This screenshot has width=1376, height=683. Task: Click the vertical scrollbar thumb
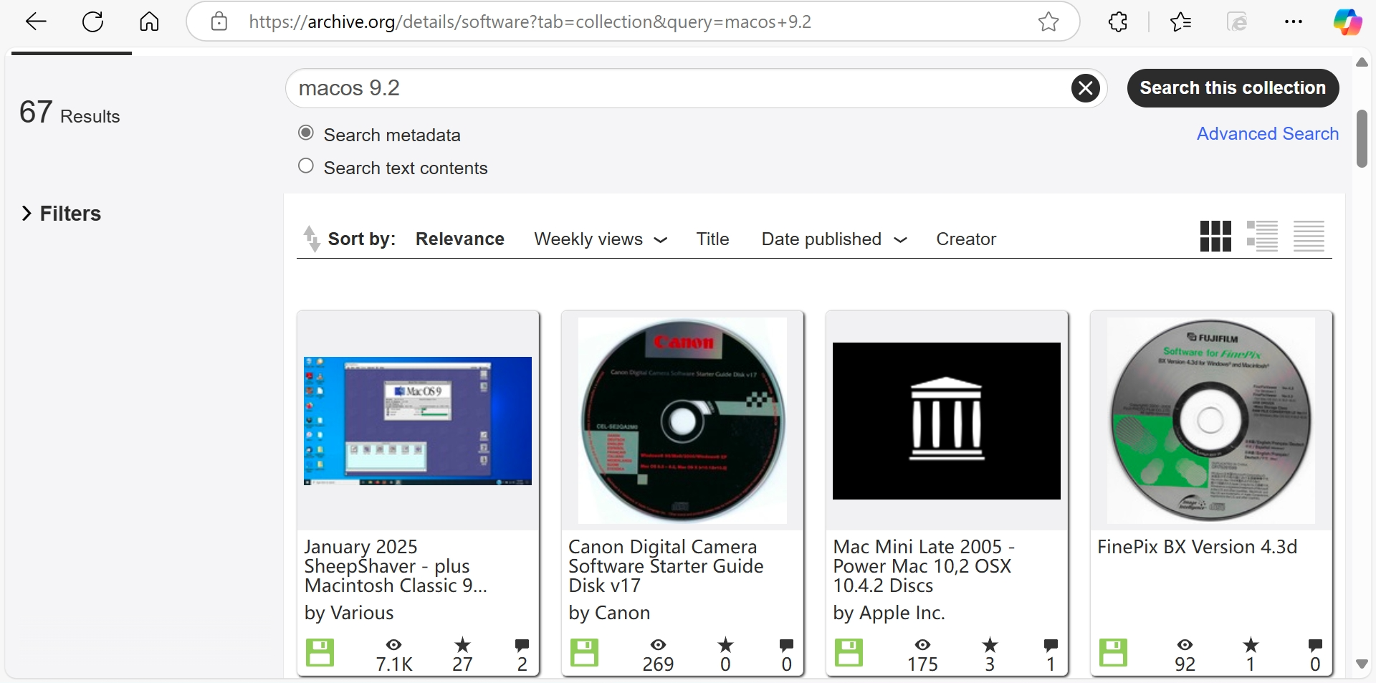[1362, 138]
